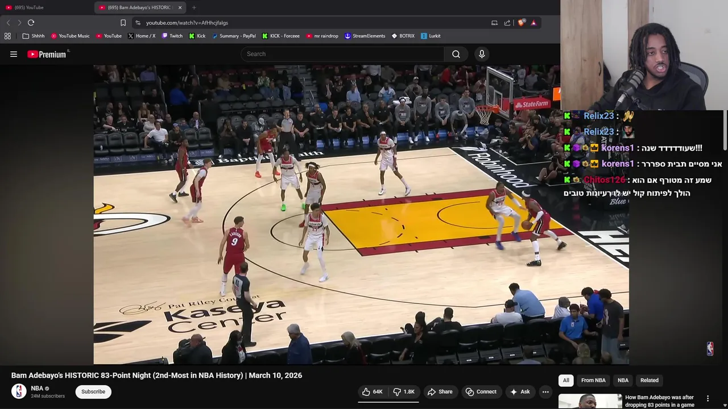Screen dimensions: 728x409
Task: Open related video thumbnail about Bam Adebayo
Action: pos(590,401)
